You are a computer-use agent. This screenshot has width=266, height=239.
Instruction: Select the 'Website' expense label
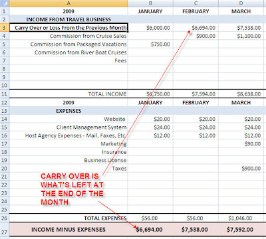(x=68, y=119)
